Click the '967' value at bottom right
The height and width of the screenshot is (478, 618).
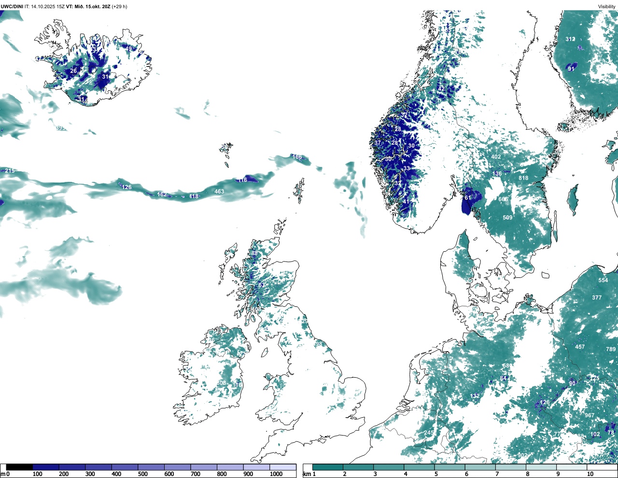pos(590,415)
